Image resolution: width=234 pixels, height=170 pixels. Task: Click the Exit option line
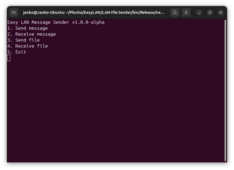click(x=17, y=52)
